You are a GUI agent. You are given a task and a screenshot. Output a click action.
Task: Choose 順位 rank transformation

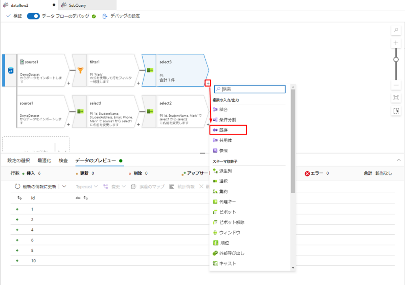click(221, 243)
